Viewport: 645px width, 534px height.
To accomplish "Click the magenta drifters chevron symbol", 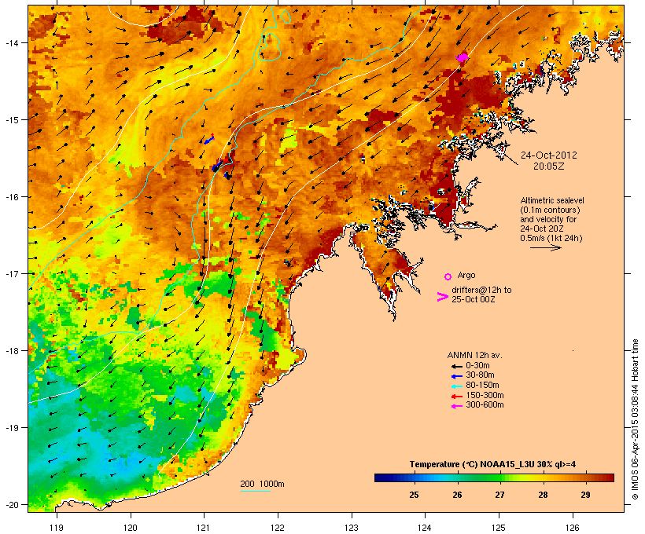I will tap(443, 297).
